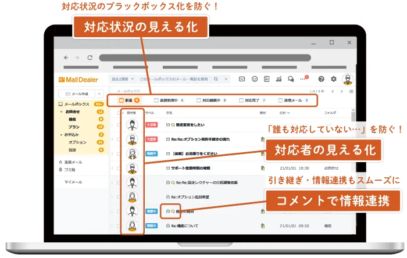Click the chat bubbles icon in toolbar
Image resolution: width=407 pixels, height=258 pixels.
291,79
